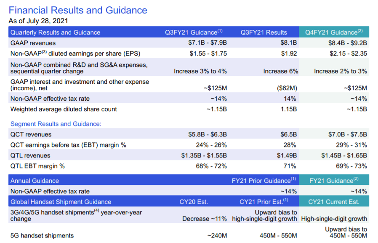Click the 'Annual Guidance' section header
378x243 pixels.
tap(35, 181)
